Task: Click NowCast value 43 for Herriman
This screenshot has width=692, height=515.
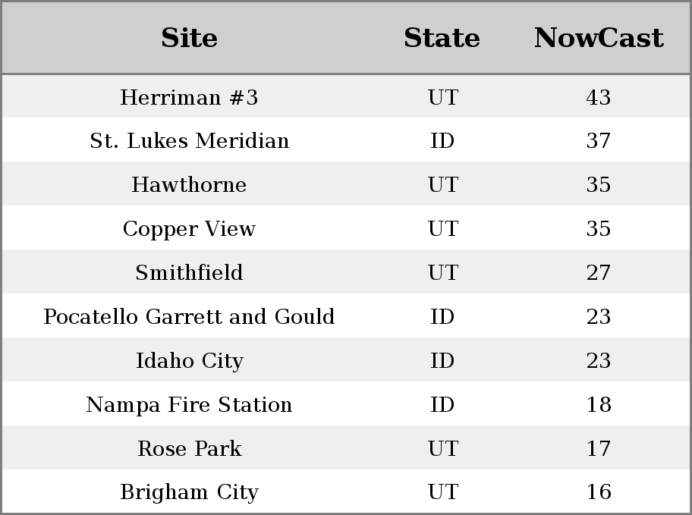Action: click(599, 97)
